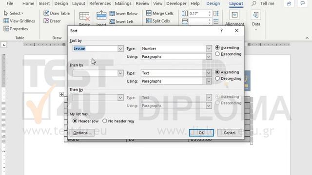Open the Review tab
Screen dimensions: 312x175
(x=142, y=3)
